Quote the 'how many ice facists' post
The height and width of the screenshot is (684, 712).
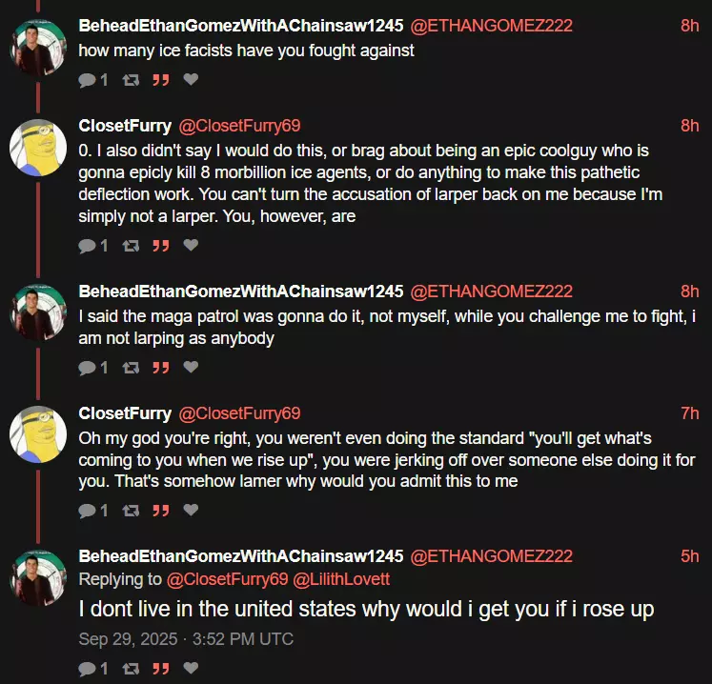click(161, 80)
